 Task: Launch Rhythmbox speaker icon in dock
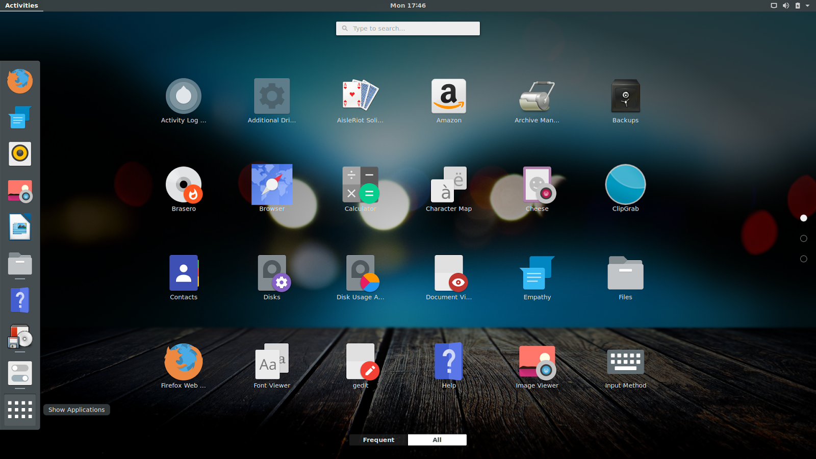tap(20, 154)
